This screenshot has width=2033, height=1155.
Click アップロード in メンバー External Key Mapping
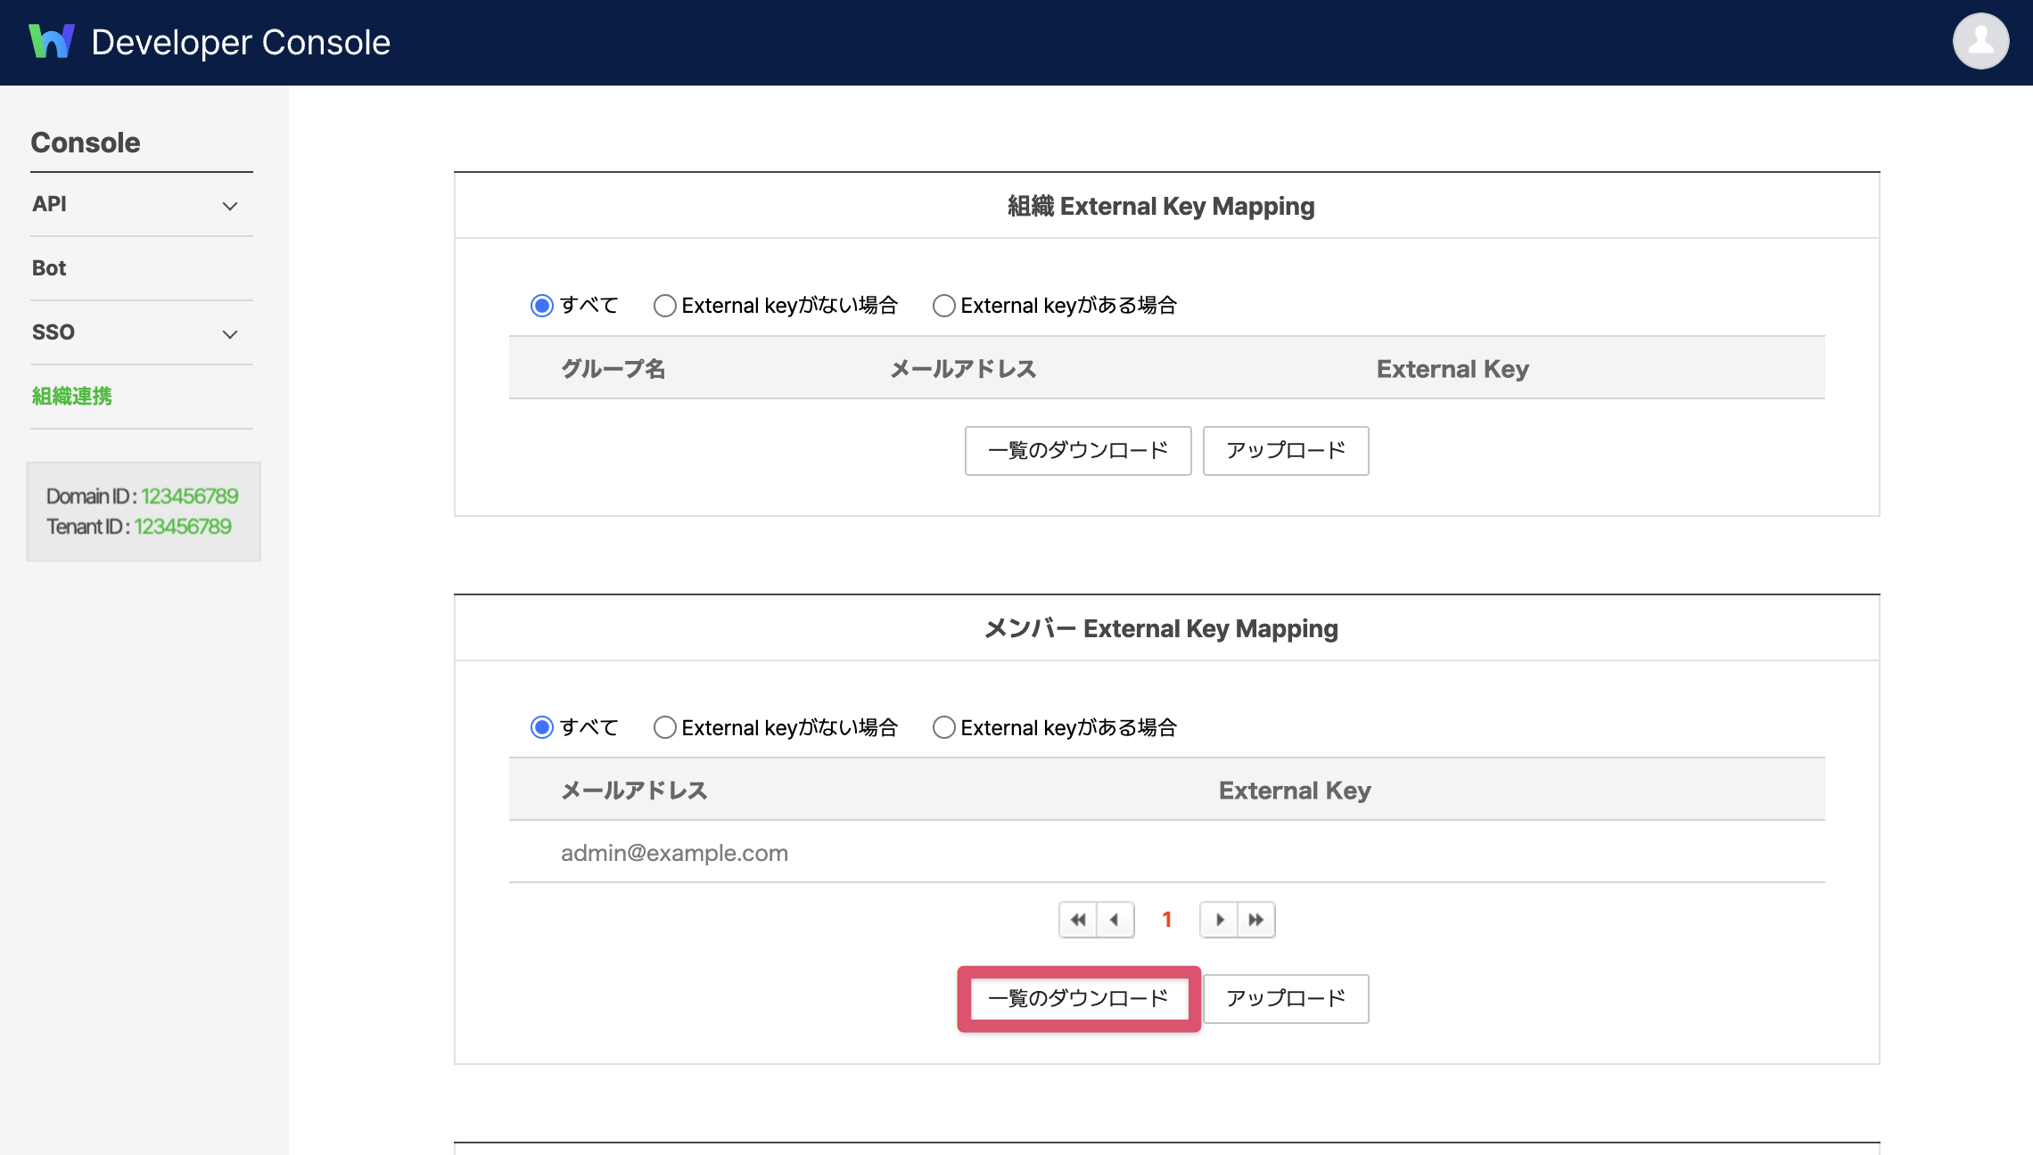point(1286,999)
